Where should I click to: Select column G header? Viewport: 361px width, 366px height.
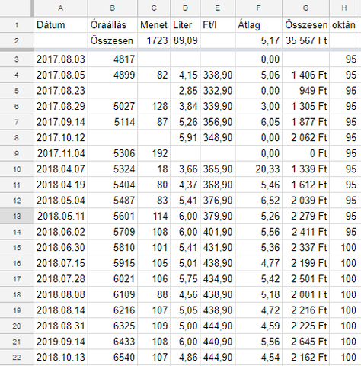(x=305, y=8)
